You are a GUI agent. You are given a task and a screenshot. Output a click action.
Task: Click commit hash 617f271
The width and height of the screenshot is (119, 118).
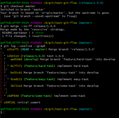click(x=16, y=66)
